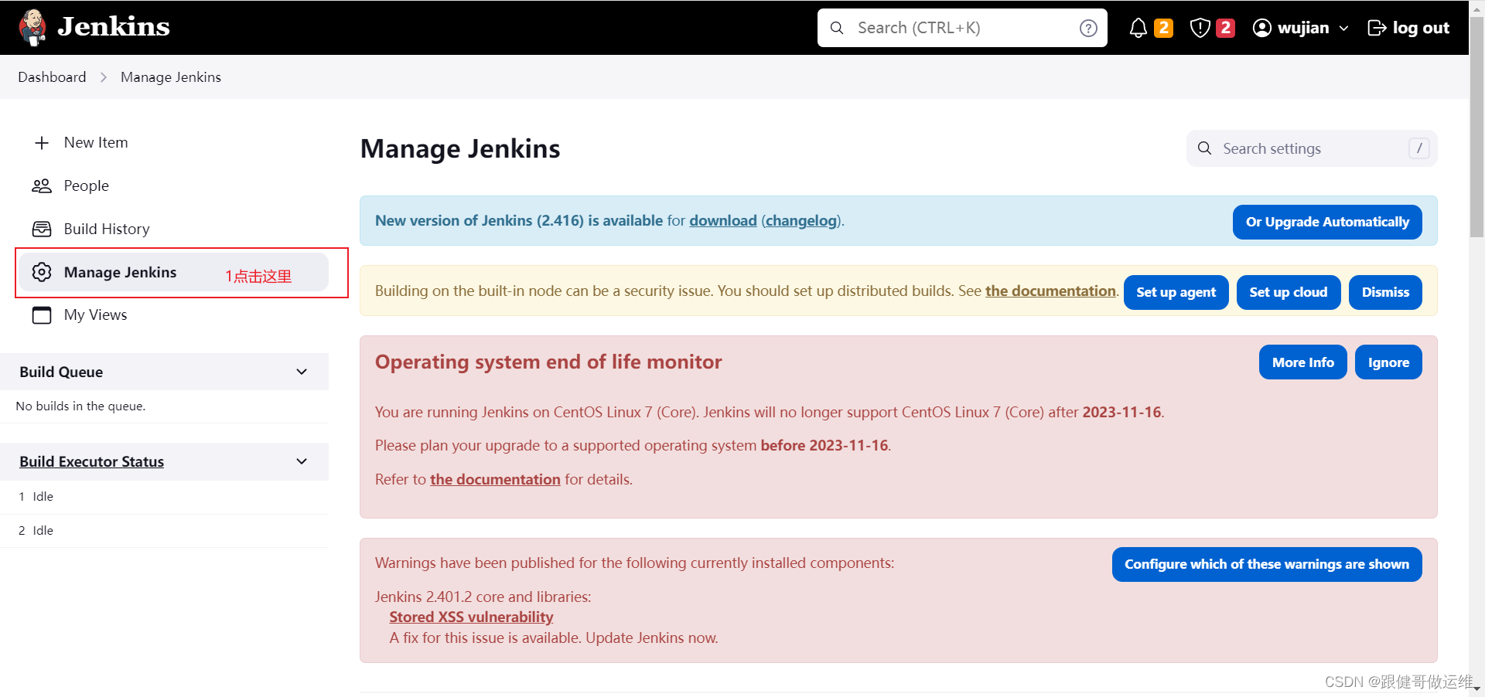Open the People page
This screenshot has width=1485, height=697.
point(87,186)
